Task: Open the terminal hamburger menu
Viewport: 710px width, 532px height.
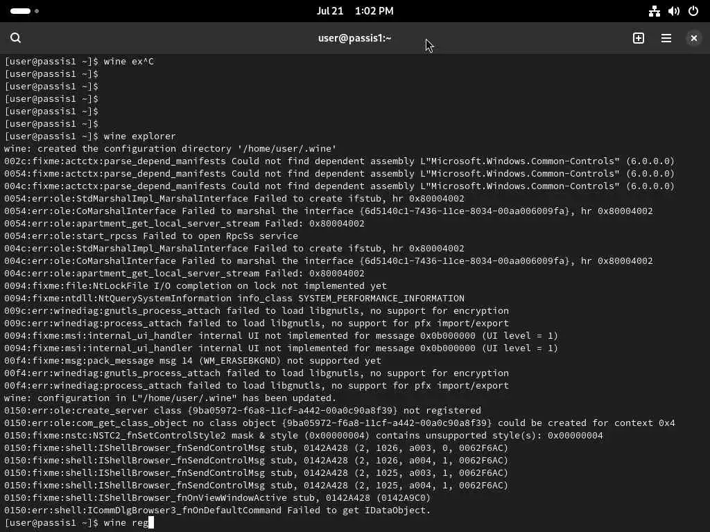Action: click(x=666, y=38)
